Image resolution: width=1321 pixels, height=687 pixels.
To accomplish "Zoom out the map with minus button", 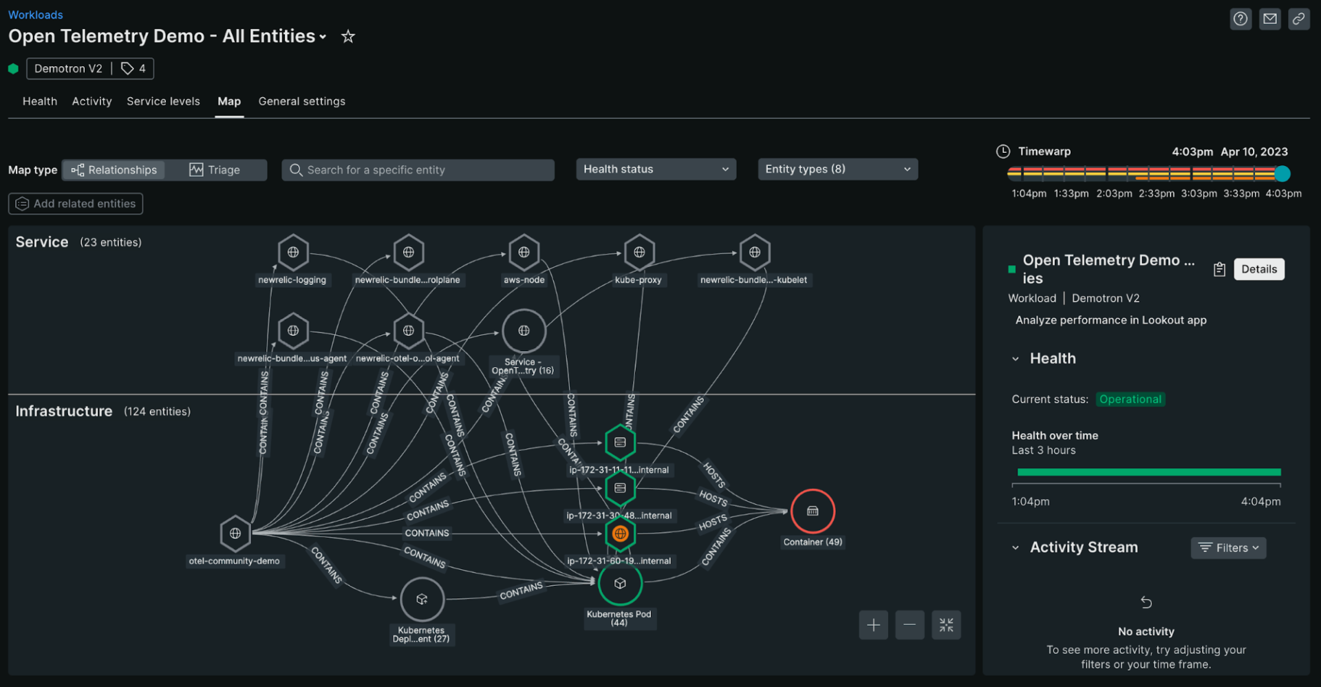I will (x=910, y=625).
